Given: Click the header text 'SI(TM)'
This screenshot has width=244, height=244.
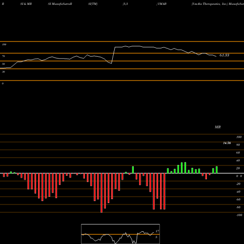Looking at the screenshot, I should tap(93, 4).
